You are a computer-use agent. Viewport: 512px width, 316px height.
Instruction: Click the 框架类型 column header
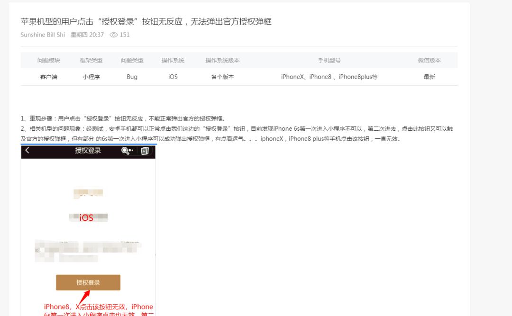point(91,60)
